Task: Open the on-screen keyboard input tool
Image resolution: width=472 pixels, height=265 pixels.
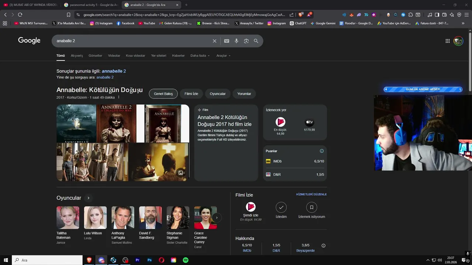Action: (226, 41)
